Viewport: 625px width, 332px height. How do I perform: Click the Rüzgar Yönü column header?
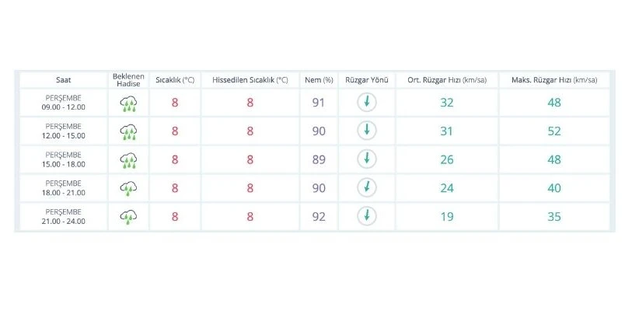pos(366,80)
